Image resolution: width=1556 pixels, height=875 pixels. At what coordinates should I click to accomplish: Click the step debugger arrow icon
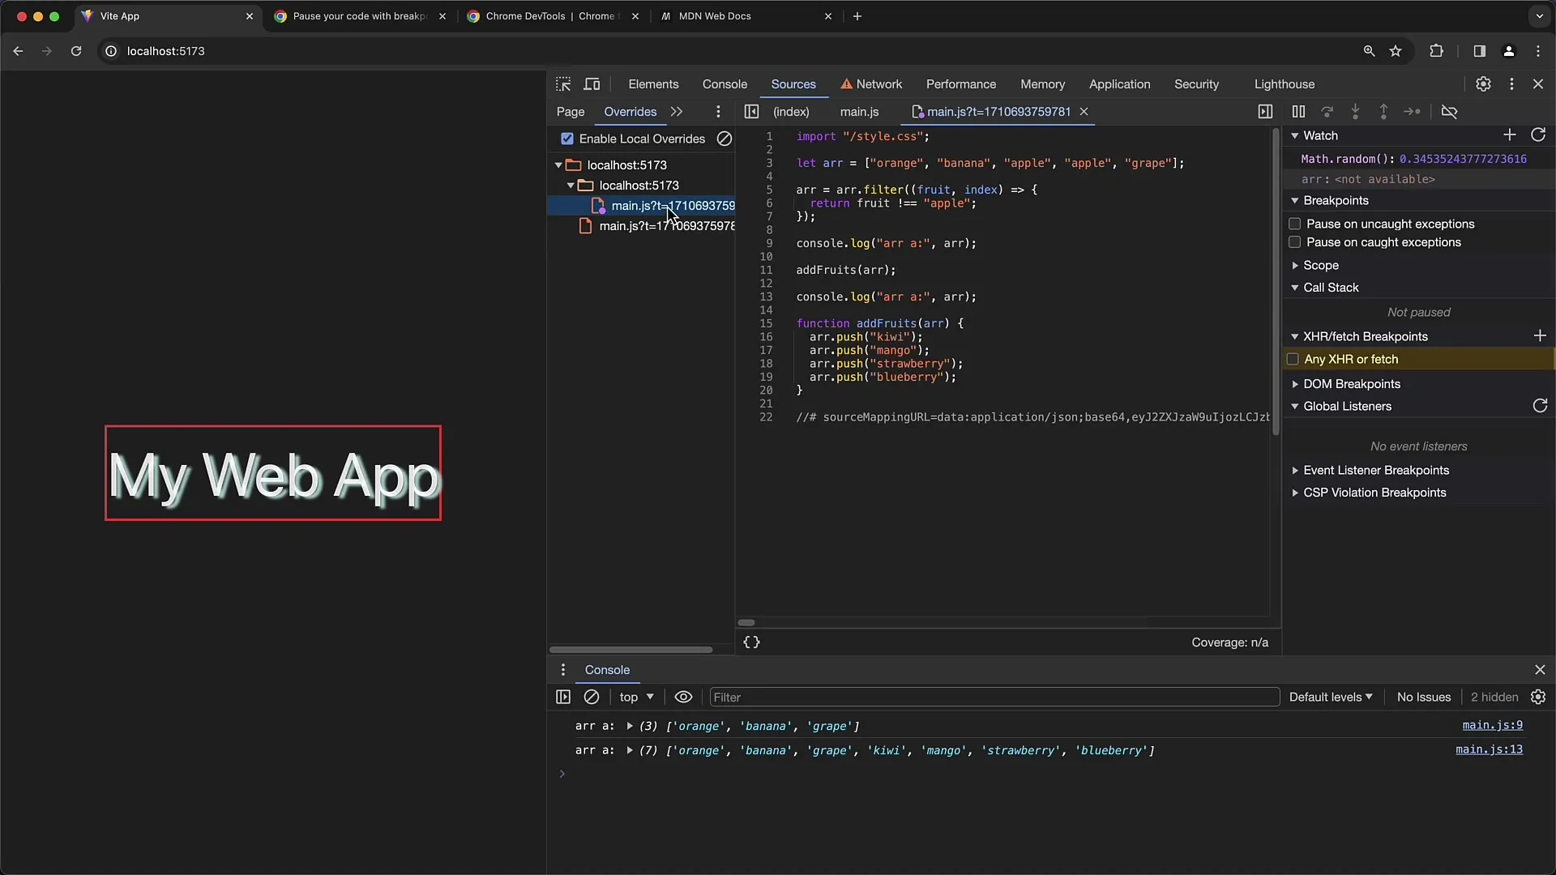1412,112
